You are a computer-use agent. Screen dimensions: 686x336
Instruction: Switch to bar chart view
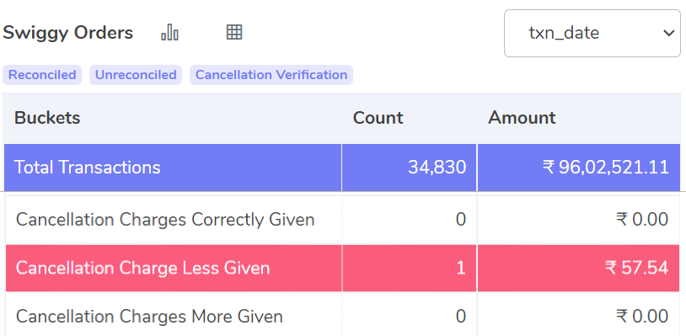point(169,32)
